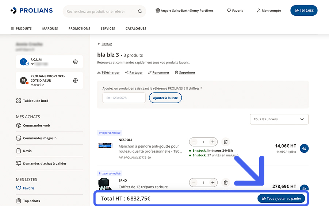Screen dimensions: 329x206
Task: Open Favoris under Mes listes
Action: click(25, 188)
